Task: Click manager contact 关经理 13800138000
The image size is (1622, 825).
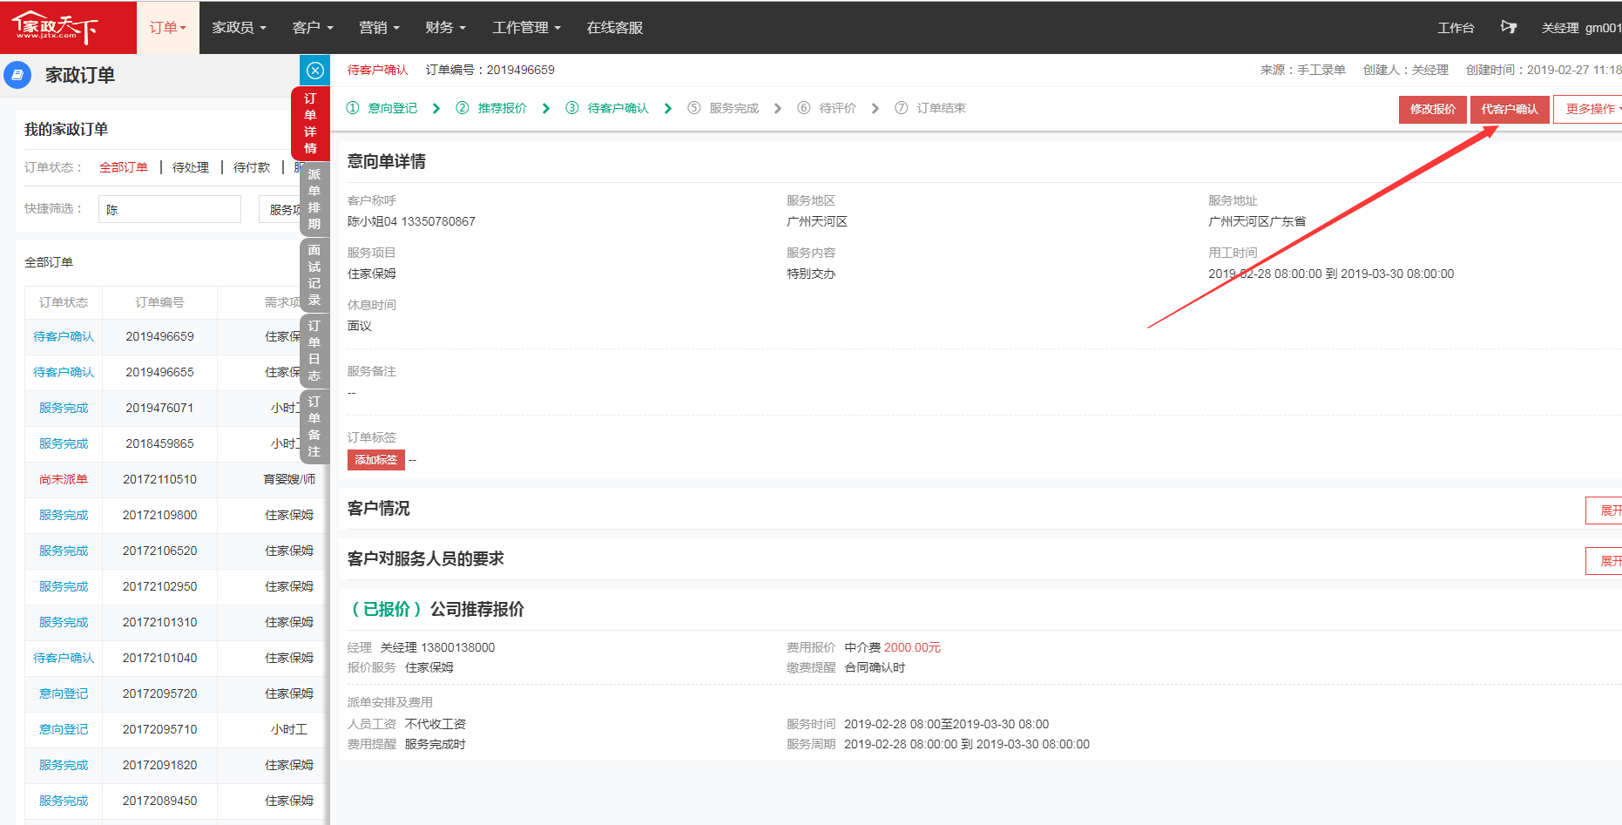Action: point(437,647)
